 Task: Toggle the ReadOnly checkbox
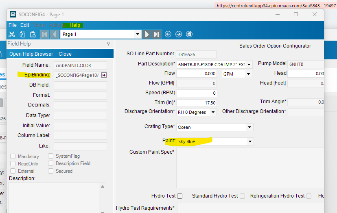[x=13, y=164]
